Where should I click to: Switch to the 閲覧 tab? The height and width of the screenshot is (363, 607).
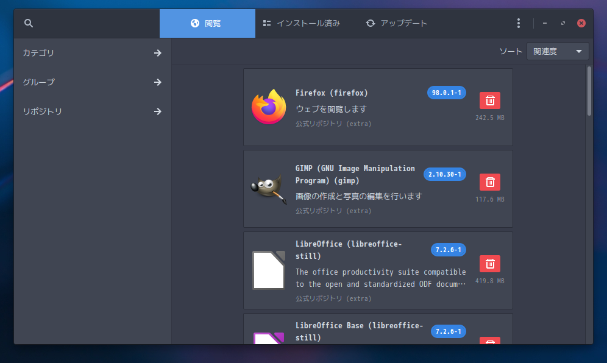[x=207, y=23]
